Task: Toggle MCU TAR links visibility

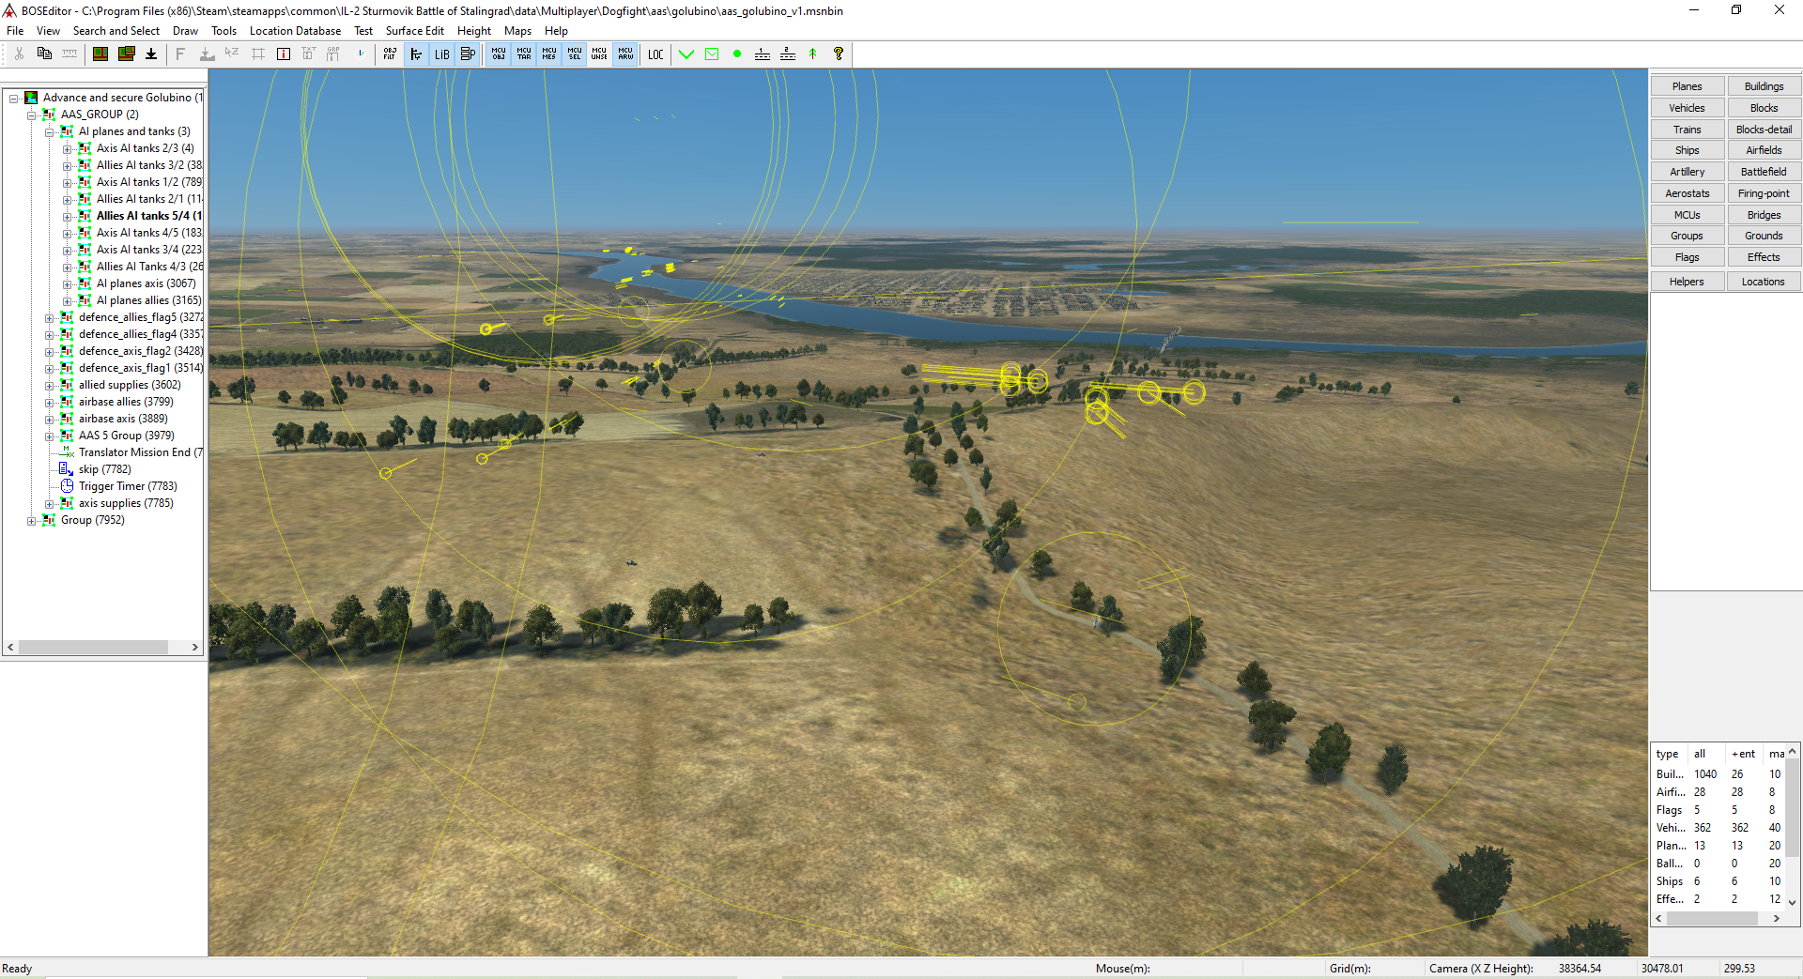Action: [524, 54]
